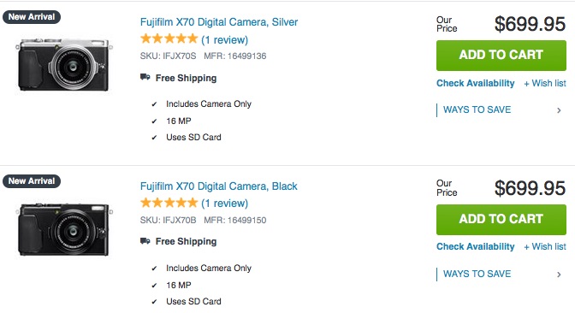
Task: Click star rating of the Silver X70
Action: pos(169,38)
